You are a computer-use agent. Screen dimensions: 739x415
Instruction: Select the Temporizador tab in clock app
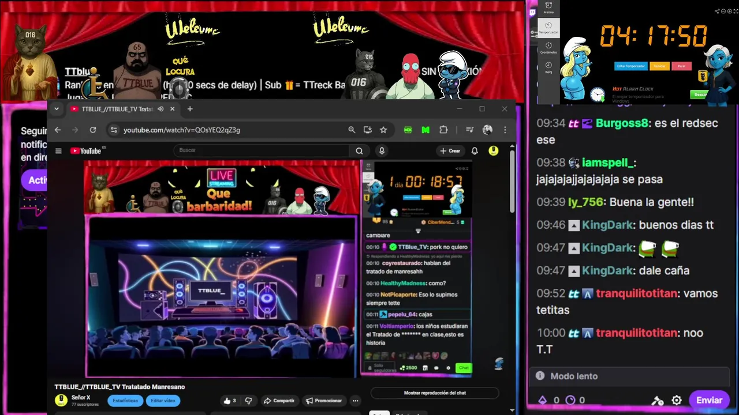coord(548,28)
